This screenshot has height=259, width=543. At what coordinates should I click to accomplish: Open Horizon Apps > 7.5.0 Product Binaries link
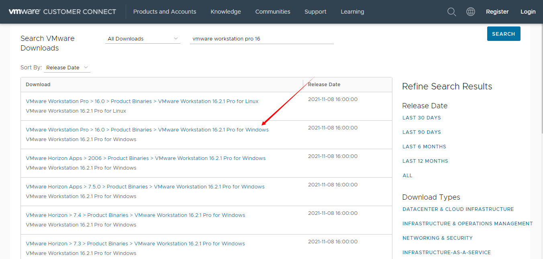pos(145,187)
